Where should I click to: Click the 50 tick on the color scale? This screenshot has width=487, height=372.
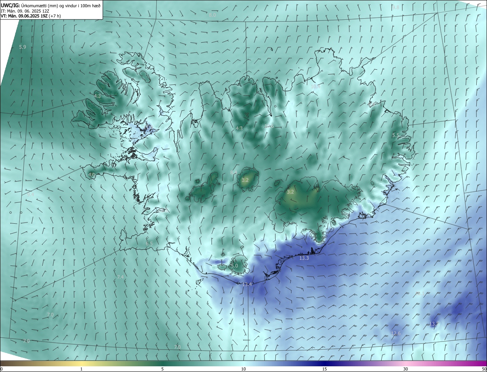pyautogui.click(x=484, y=369)
